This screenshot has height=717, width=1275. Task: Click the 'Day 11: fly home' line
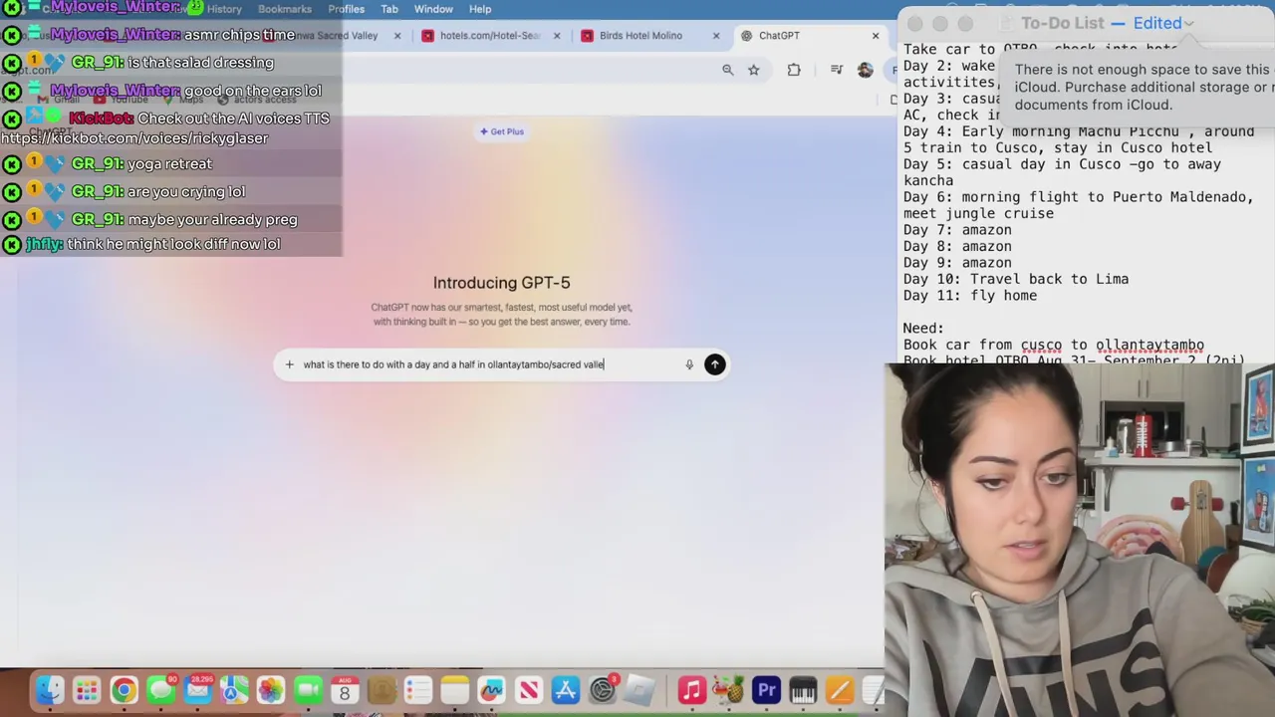point(969,295)
